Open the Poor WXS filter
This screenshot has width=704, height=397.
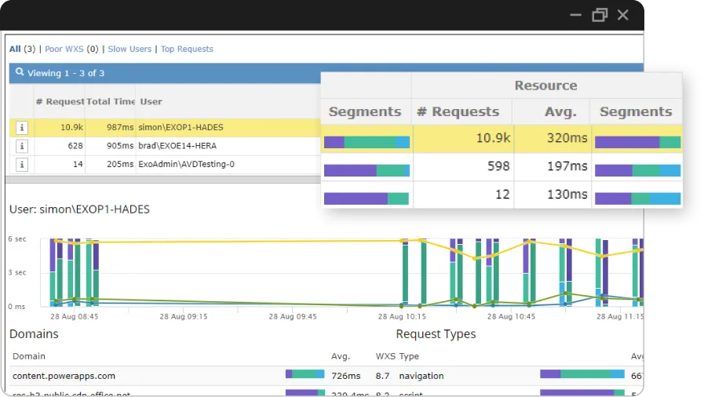pyautogui.click(x=64, y=49)
